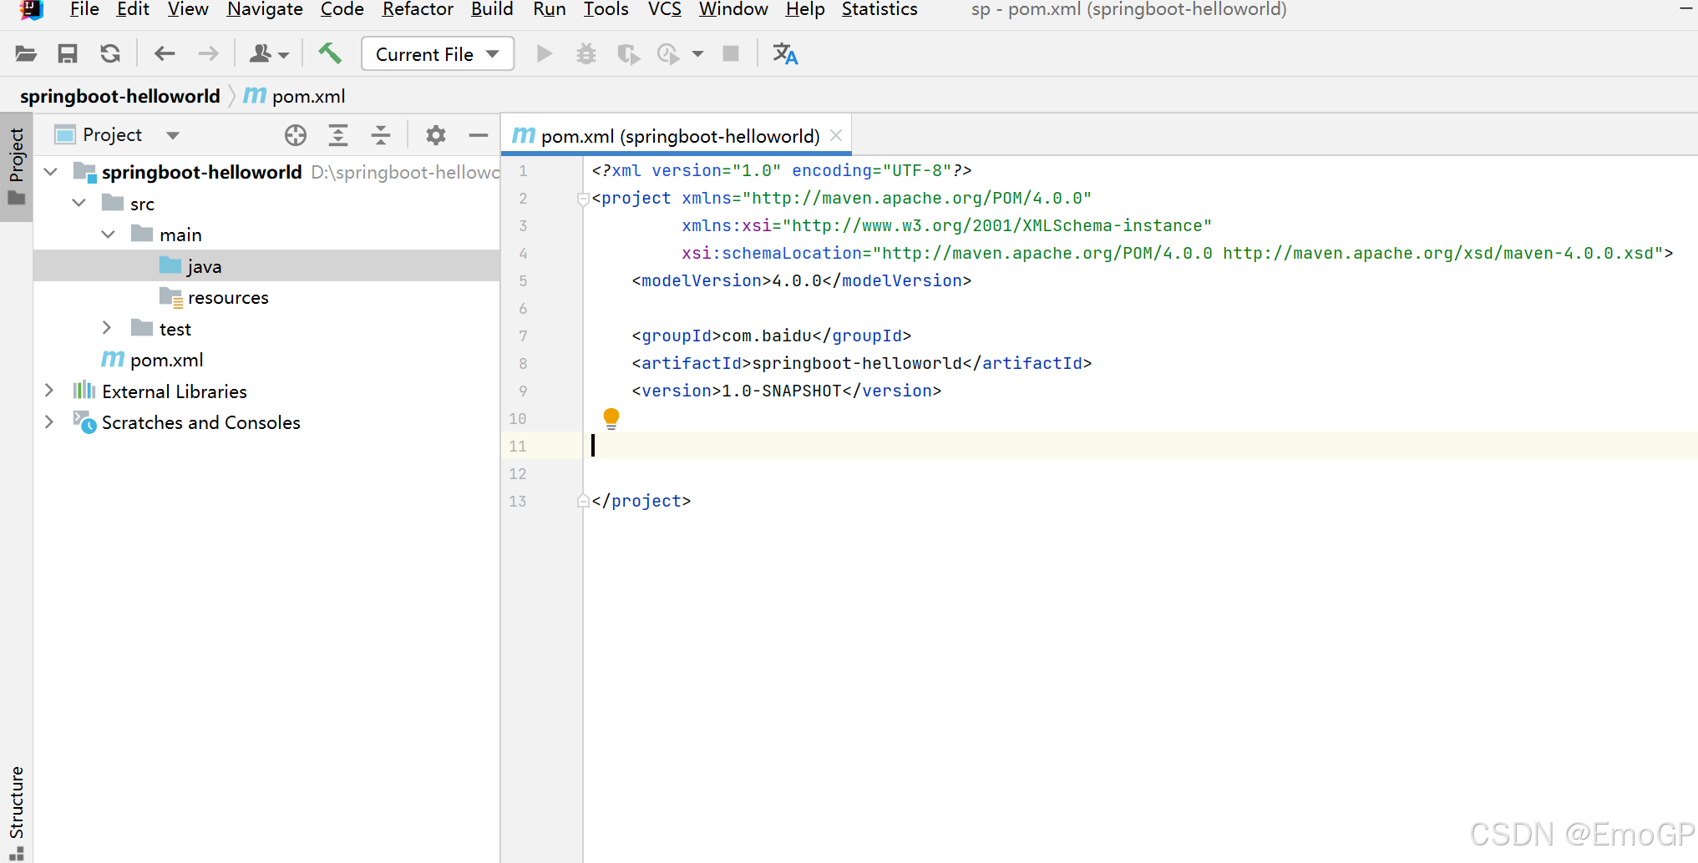1698x863 pixels.
Task: Click line number 7 in gutter
Action: click(x=523, y=336)
